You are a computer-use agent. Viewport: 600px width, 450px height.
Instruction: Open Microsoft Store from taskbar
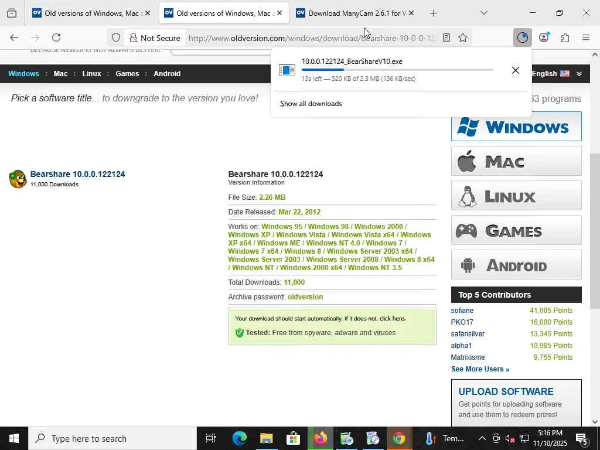coord(293,438)
